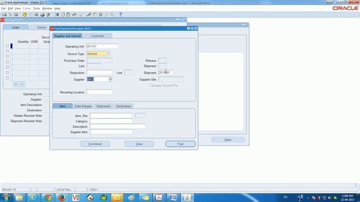Click the Cut scissors toolbar icon
This screenshot has height=202, width=360.
57,15
